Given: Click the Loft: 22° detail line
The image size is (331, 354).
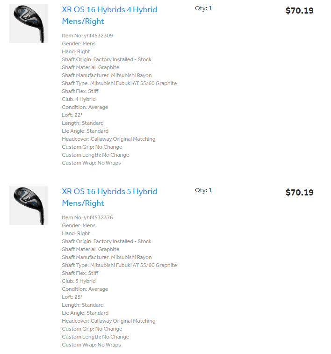Looking at the screenshot, I should point(72,115).
